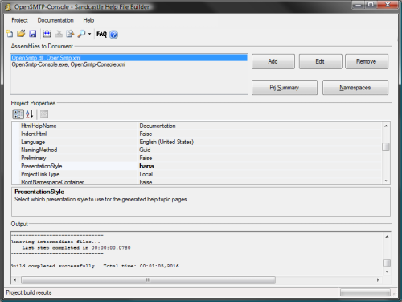The width and height of the screenshot is (402, 302).
Task: Click the app icon in title bar
Action: 8,7
